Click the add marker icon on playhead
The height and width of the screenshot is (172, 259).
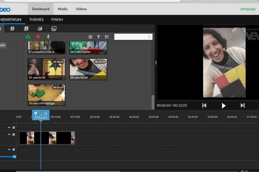click(x=36, y=113)
